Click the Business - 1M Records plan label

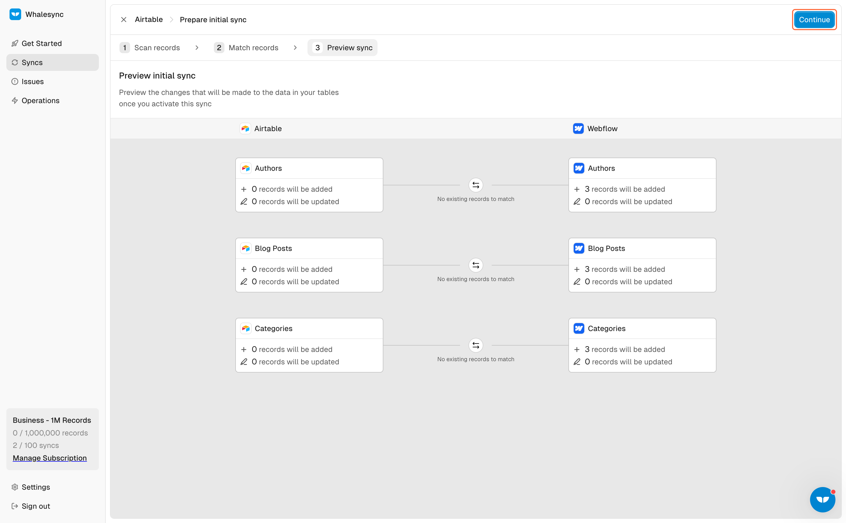pyautogui.click(x=52, y=420)
